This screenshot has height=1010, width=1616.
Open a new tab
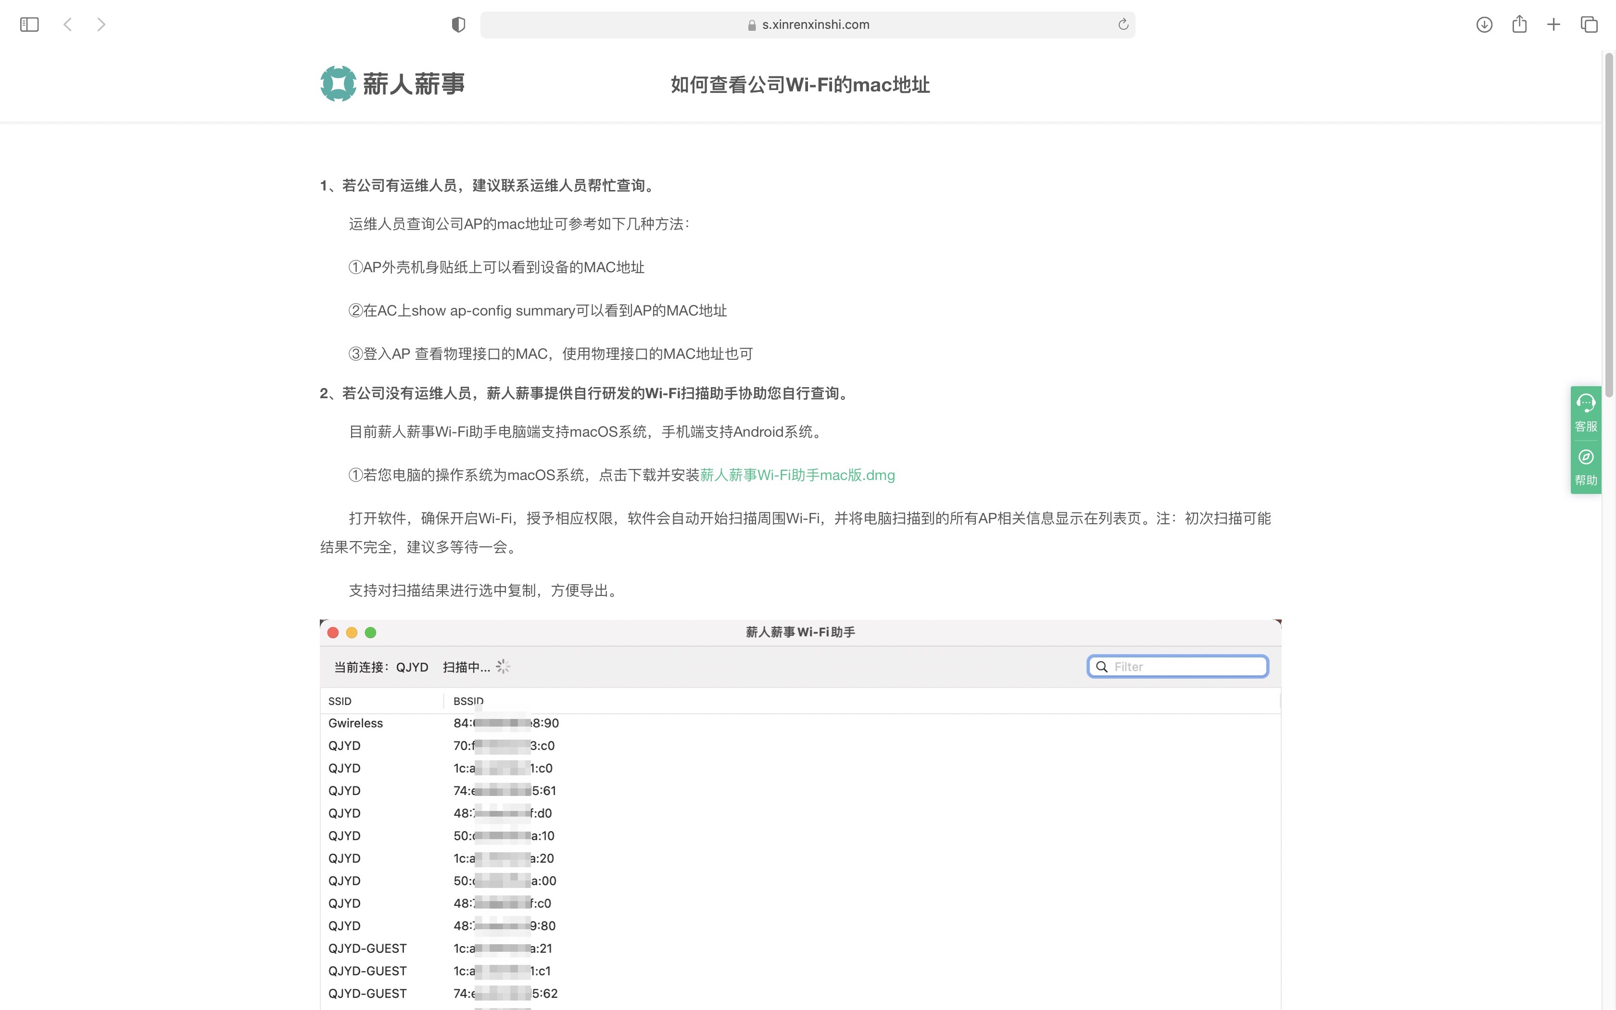tap(1554, 25)
